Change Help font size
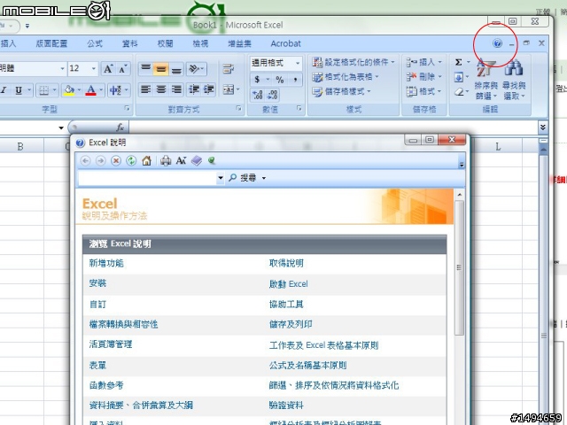Image resolution: width=567 pixels, height=425 pixels. click(181, 161)
